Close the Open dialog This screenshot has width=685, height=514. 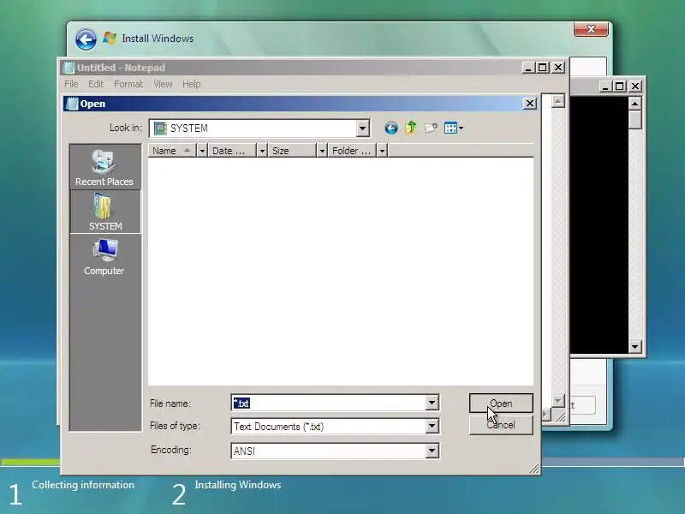point(529,104)
